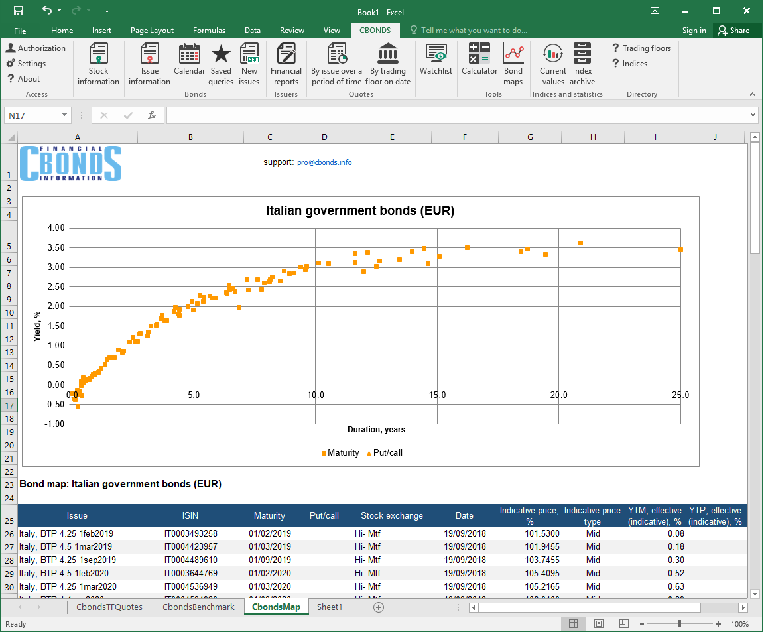Screen dimensions: 764x632
Task: Switch to Normal view
Action: (574, 624)
